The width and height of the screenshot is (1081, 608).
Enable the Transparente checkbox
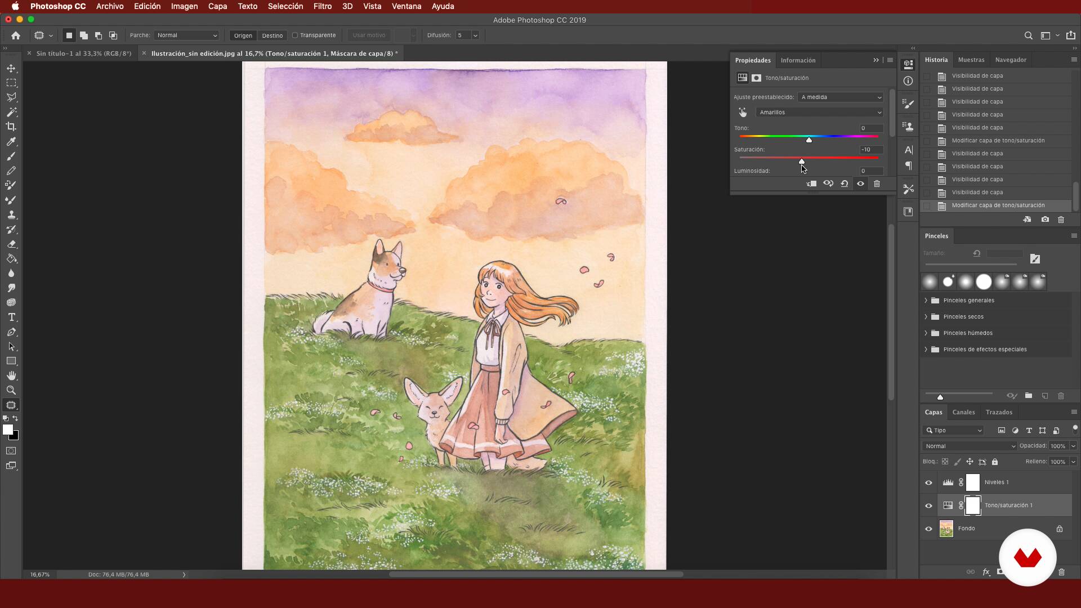point(294,35)
